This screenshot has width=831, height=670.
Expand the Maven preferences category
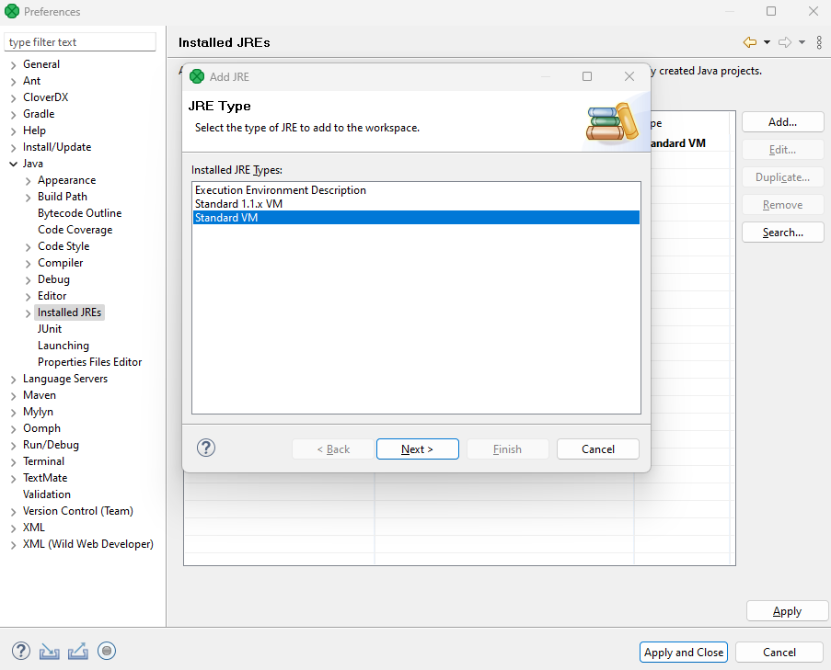13,395
